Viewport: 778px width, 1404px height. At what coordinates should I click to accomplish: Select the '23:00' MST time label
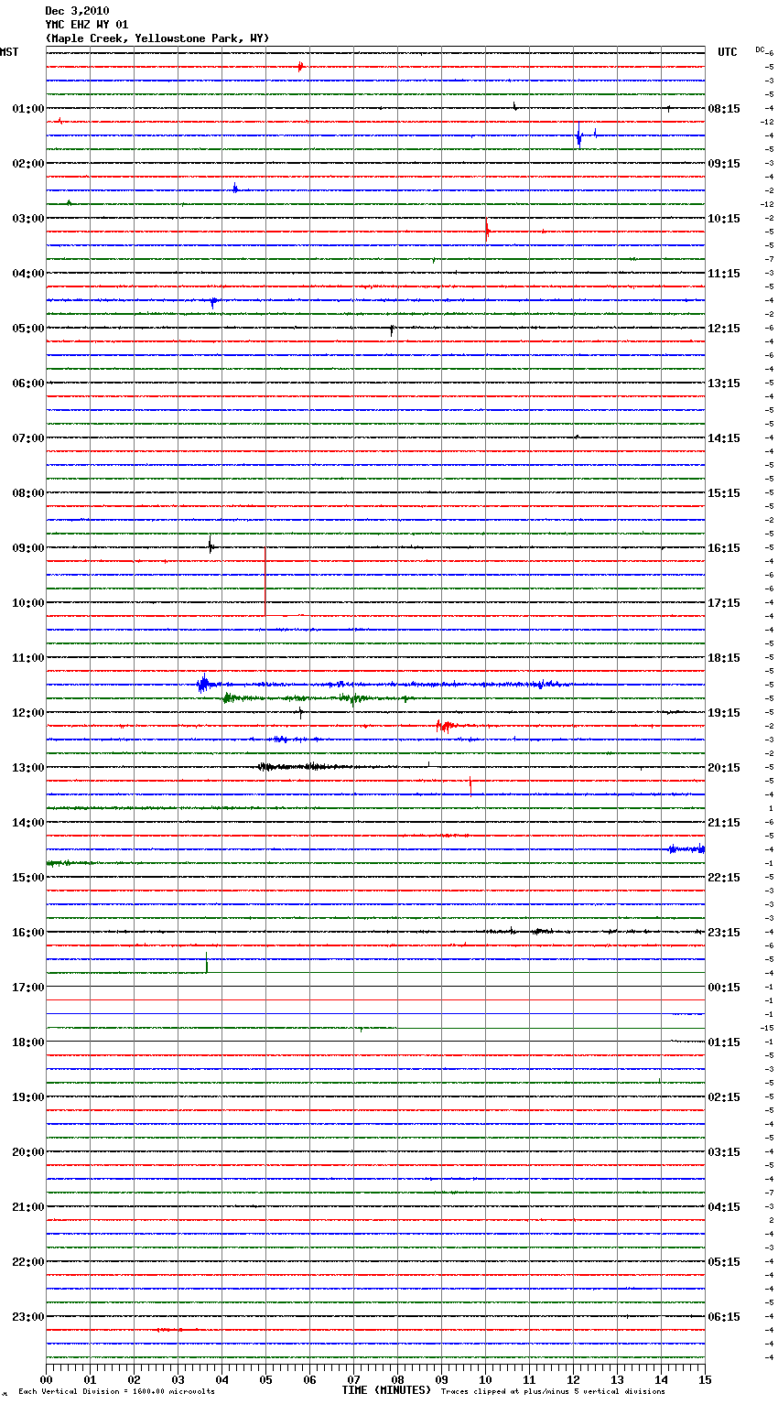[x=28, y=1317]
